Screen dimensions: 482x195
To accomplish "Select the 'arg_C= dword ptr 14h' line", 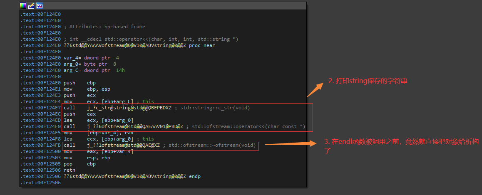I will [x=94, y=70].
